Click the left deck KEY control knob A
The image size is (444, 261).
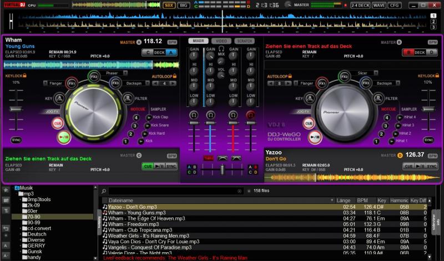tap(59, 99)
